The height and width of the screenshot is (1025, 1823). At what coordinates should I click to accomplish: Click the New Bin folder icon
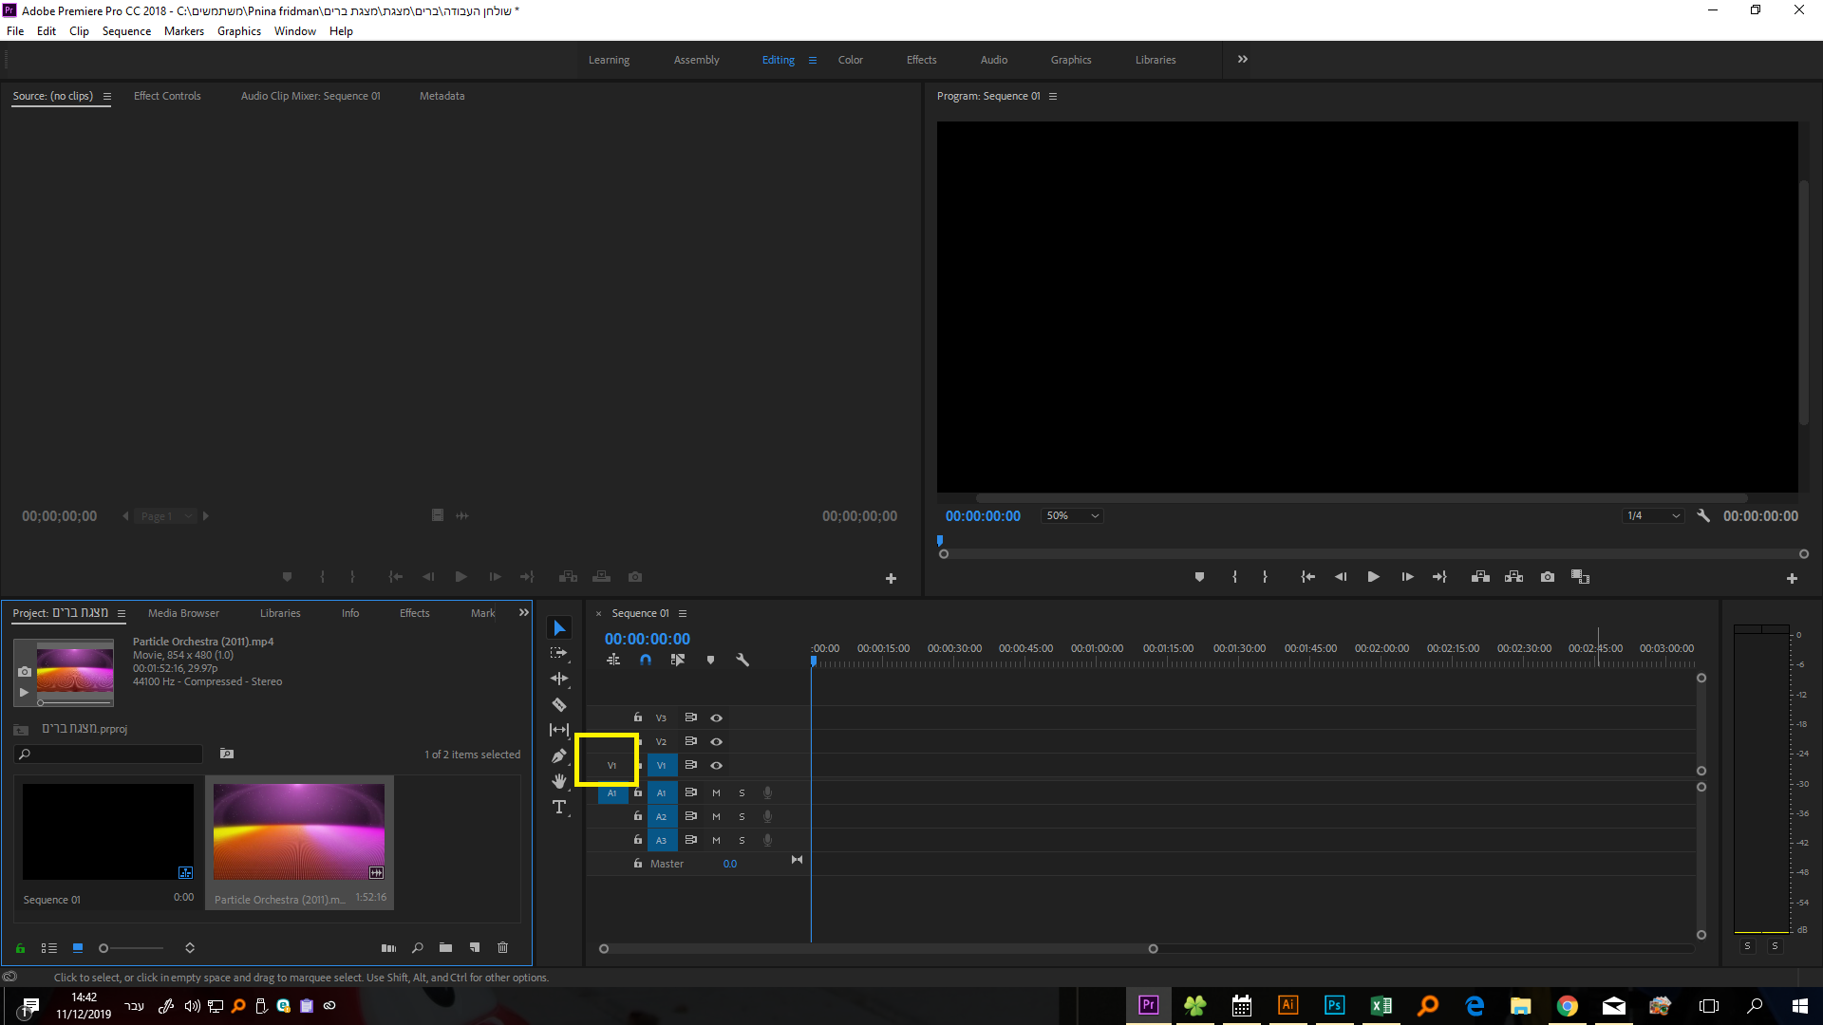point(445,947)
